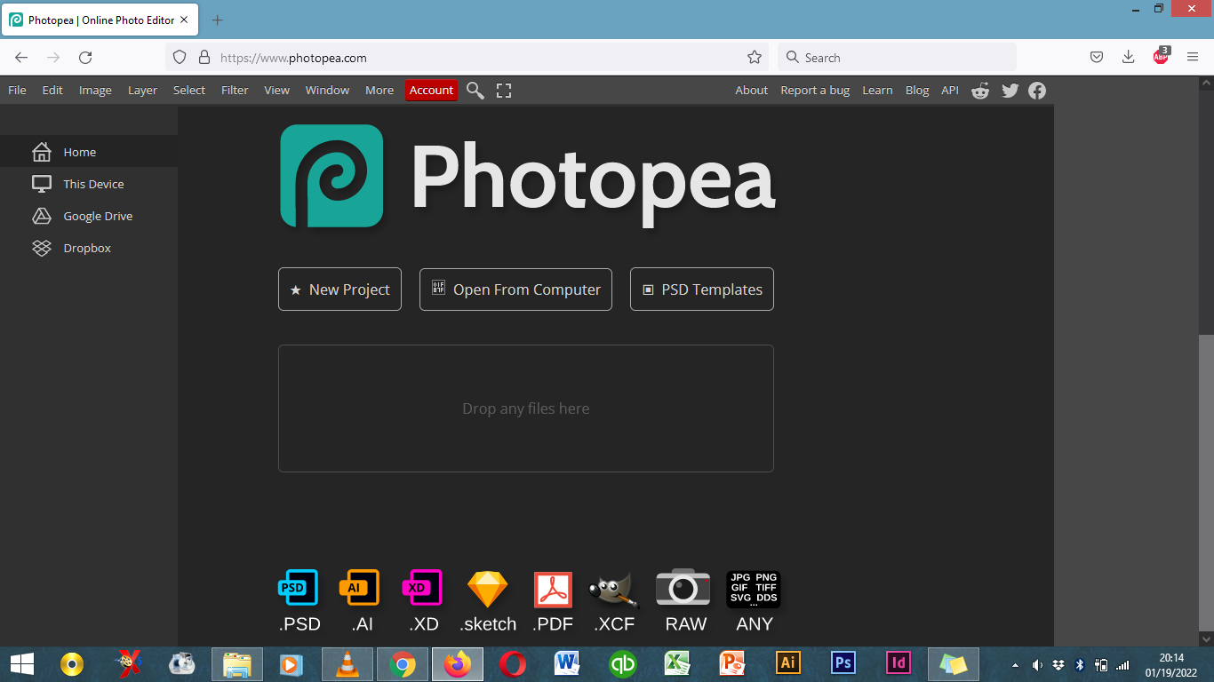The width and height of the screenshot is (1214, 682).
Task: Open the View menu
Action: pos(277,91)
